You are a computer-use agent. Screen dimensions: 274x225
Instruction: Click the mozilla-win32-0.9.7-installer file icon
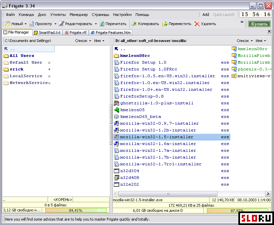click(x=116, y=123)
